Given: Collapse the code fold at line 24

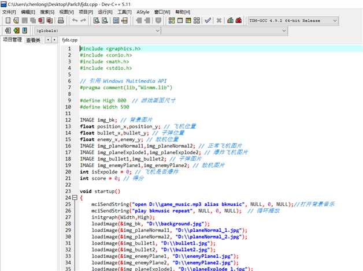Looking at the screenshot, I should [x=75, y=198].
